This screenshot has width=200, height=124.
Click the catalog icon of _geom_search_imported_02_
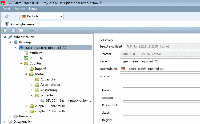[x=21, y=48]
